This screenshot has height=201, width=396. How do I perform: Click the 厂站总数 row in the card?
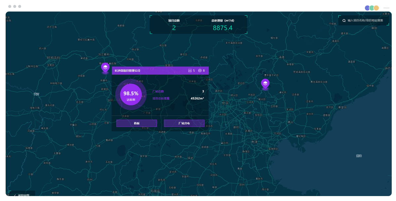pyautogui.click(x=178, y=91)
